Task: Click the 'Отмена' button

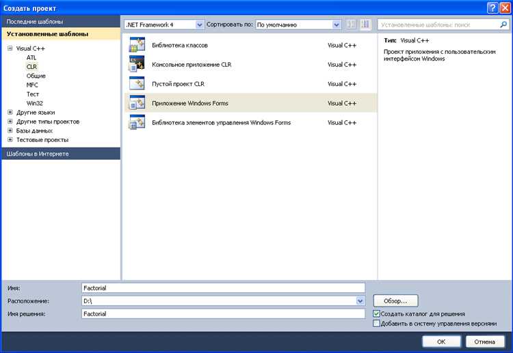Action: click(x=485, y=341)
